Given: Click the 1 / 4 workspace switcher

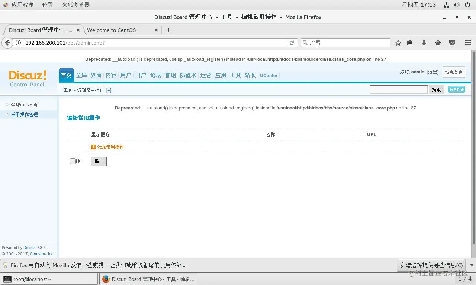Looking at the screenshot, I should (464, 279).
